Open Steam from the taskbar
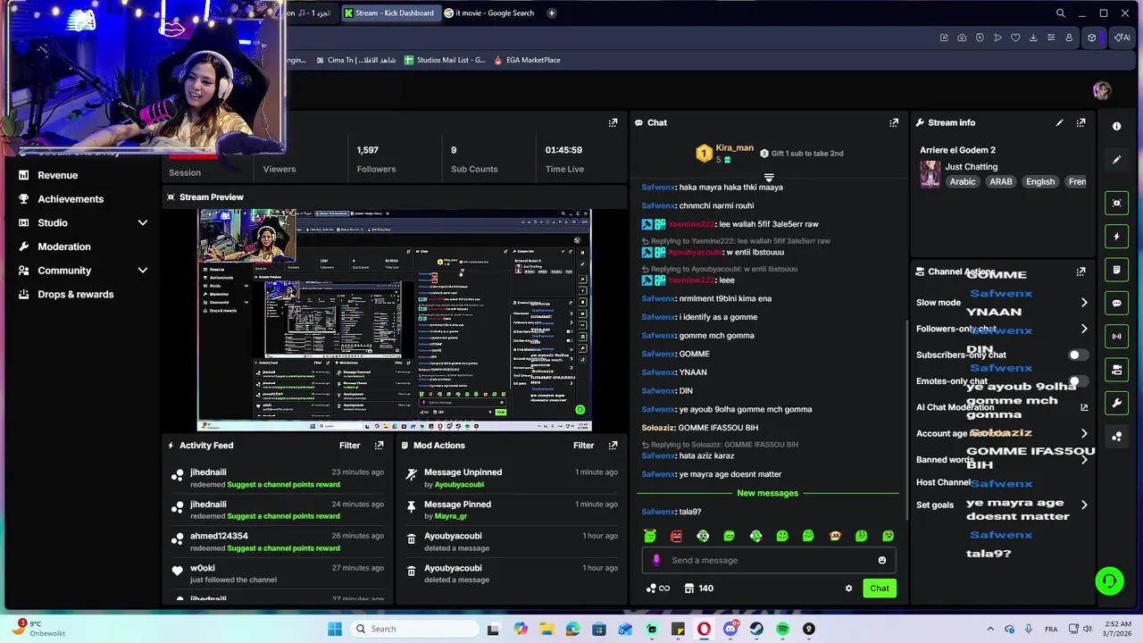Screen dimensions: 1143x643 (x=756, y=629)
